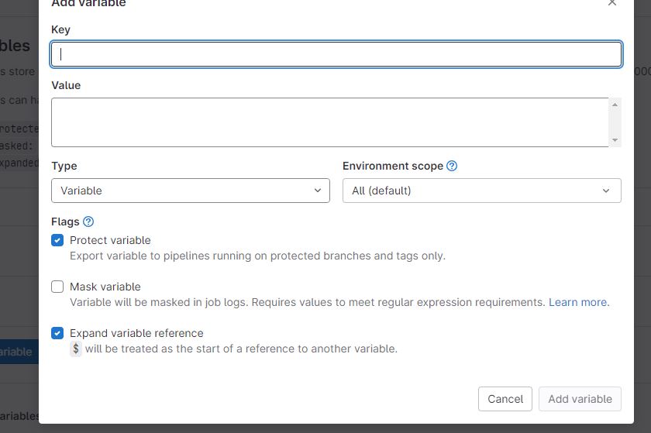Viewport: 651px width, 433px height.
Task: Uncheck the Expand variable reference checkbox
Action: click(57, 333)
